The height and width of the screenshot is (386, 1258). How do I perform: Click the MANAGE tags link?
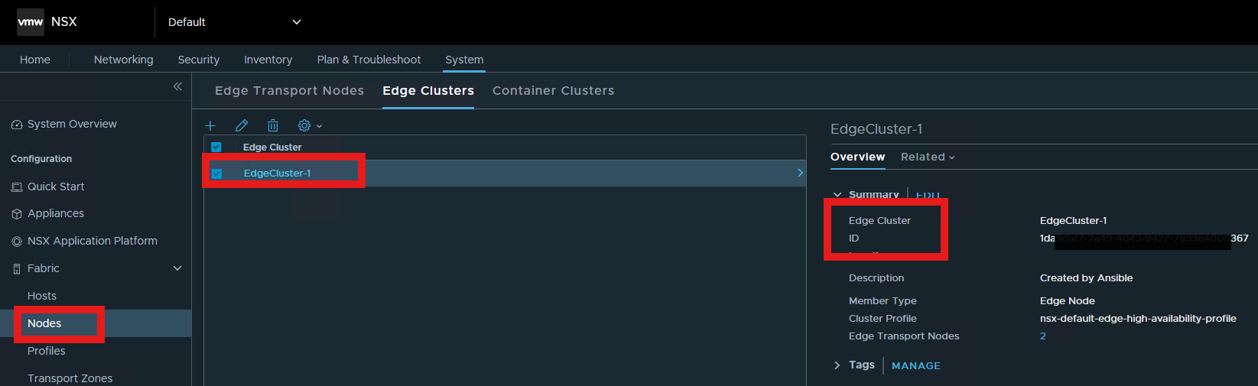(916, 366)
